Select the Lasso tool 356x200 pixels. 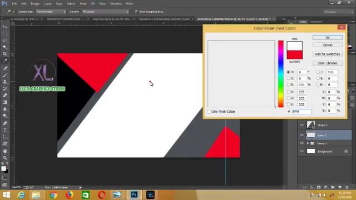[x=5, y=41]
